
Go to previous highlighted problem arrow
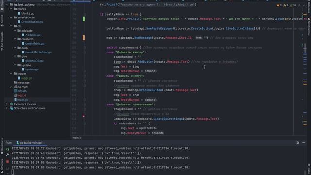coord(299,5)
